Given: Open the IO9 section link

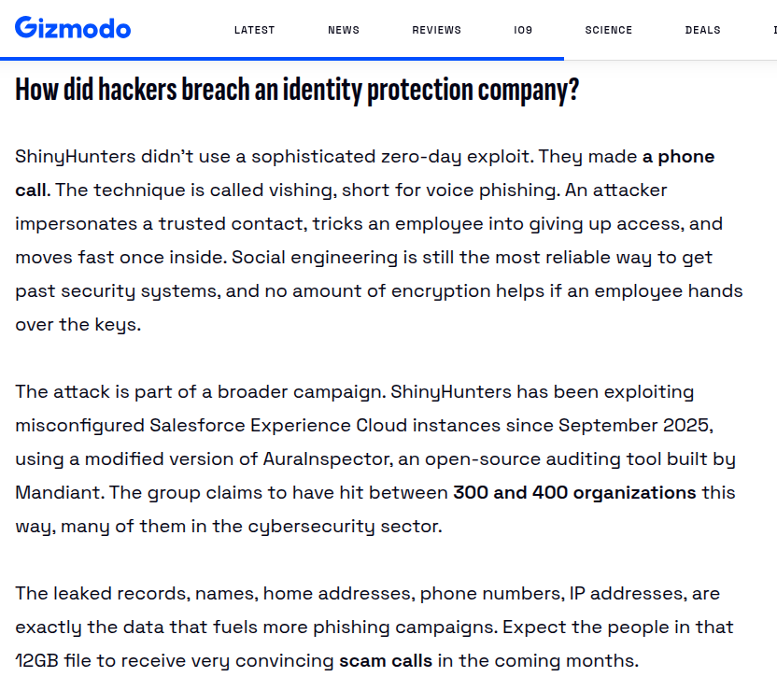Looking at the screenshot, I should click(x=523, y=30).
